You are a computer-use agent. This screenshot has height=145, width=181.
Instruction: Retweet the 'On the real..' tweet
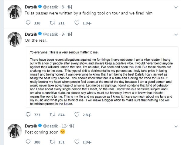[x=53, y=114]
